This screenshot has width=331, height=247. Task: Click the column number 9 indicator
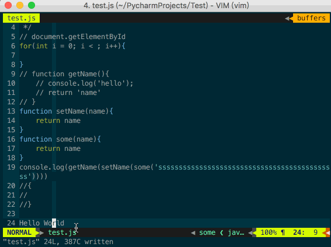coord(315,232)
